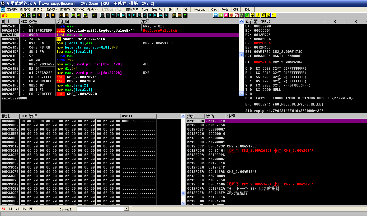Click the trace over toolbar icon
This screenshot has width=367, height=216.
click(x=79, y=15)
